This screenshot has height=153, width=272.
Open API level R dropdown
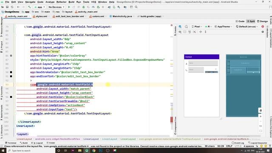(x=208, y=26)
